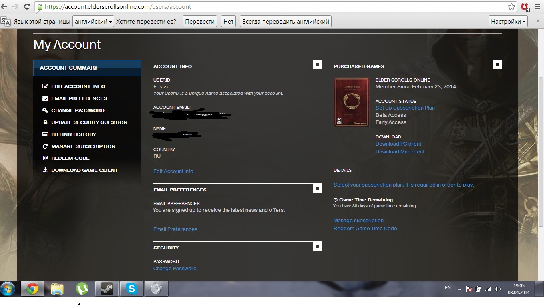
Task: Click Chrome icon in the taskbar
Action: coord(32,289)
